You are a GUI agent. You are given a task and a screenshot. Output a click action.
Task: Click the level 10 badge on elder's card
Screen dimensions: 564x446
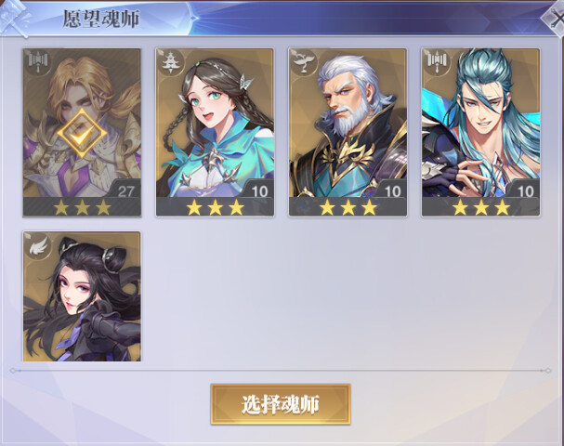tap(392, 191)
